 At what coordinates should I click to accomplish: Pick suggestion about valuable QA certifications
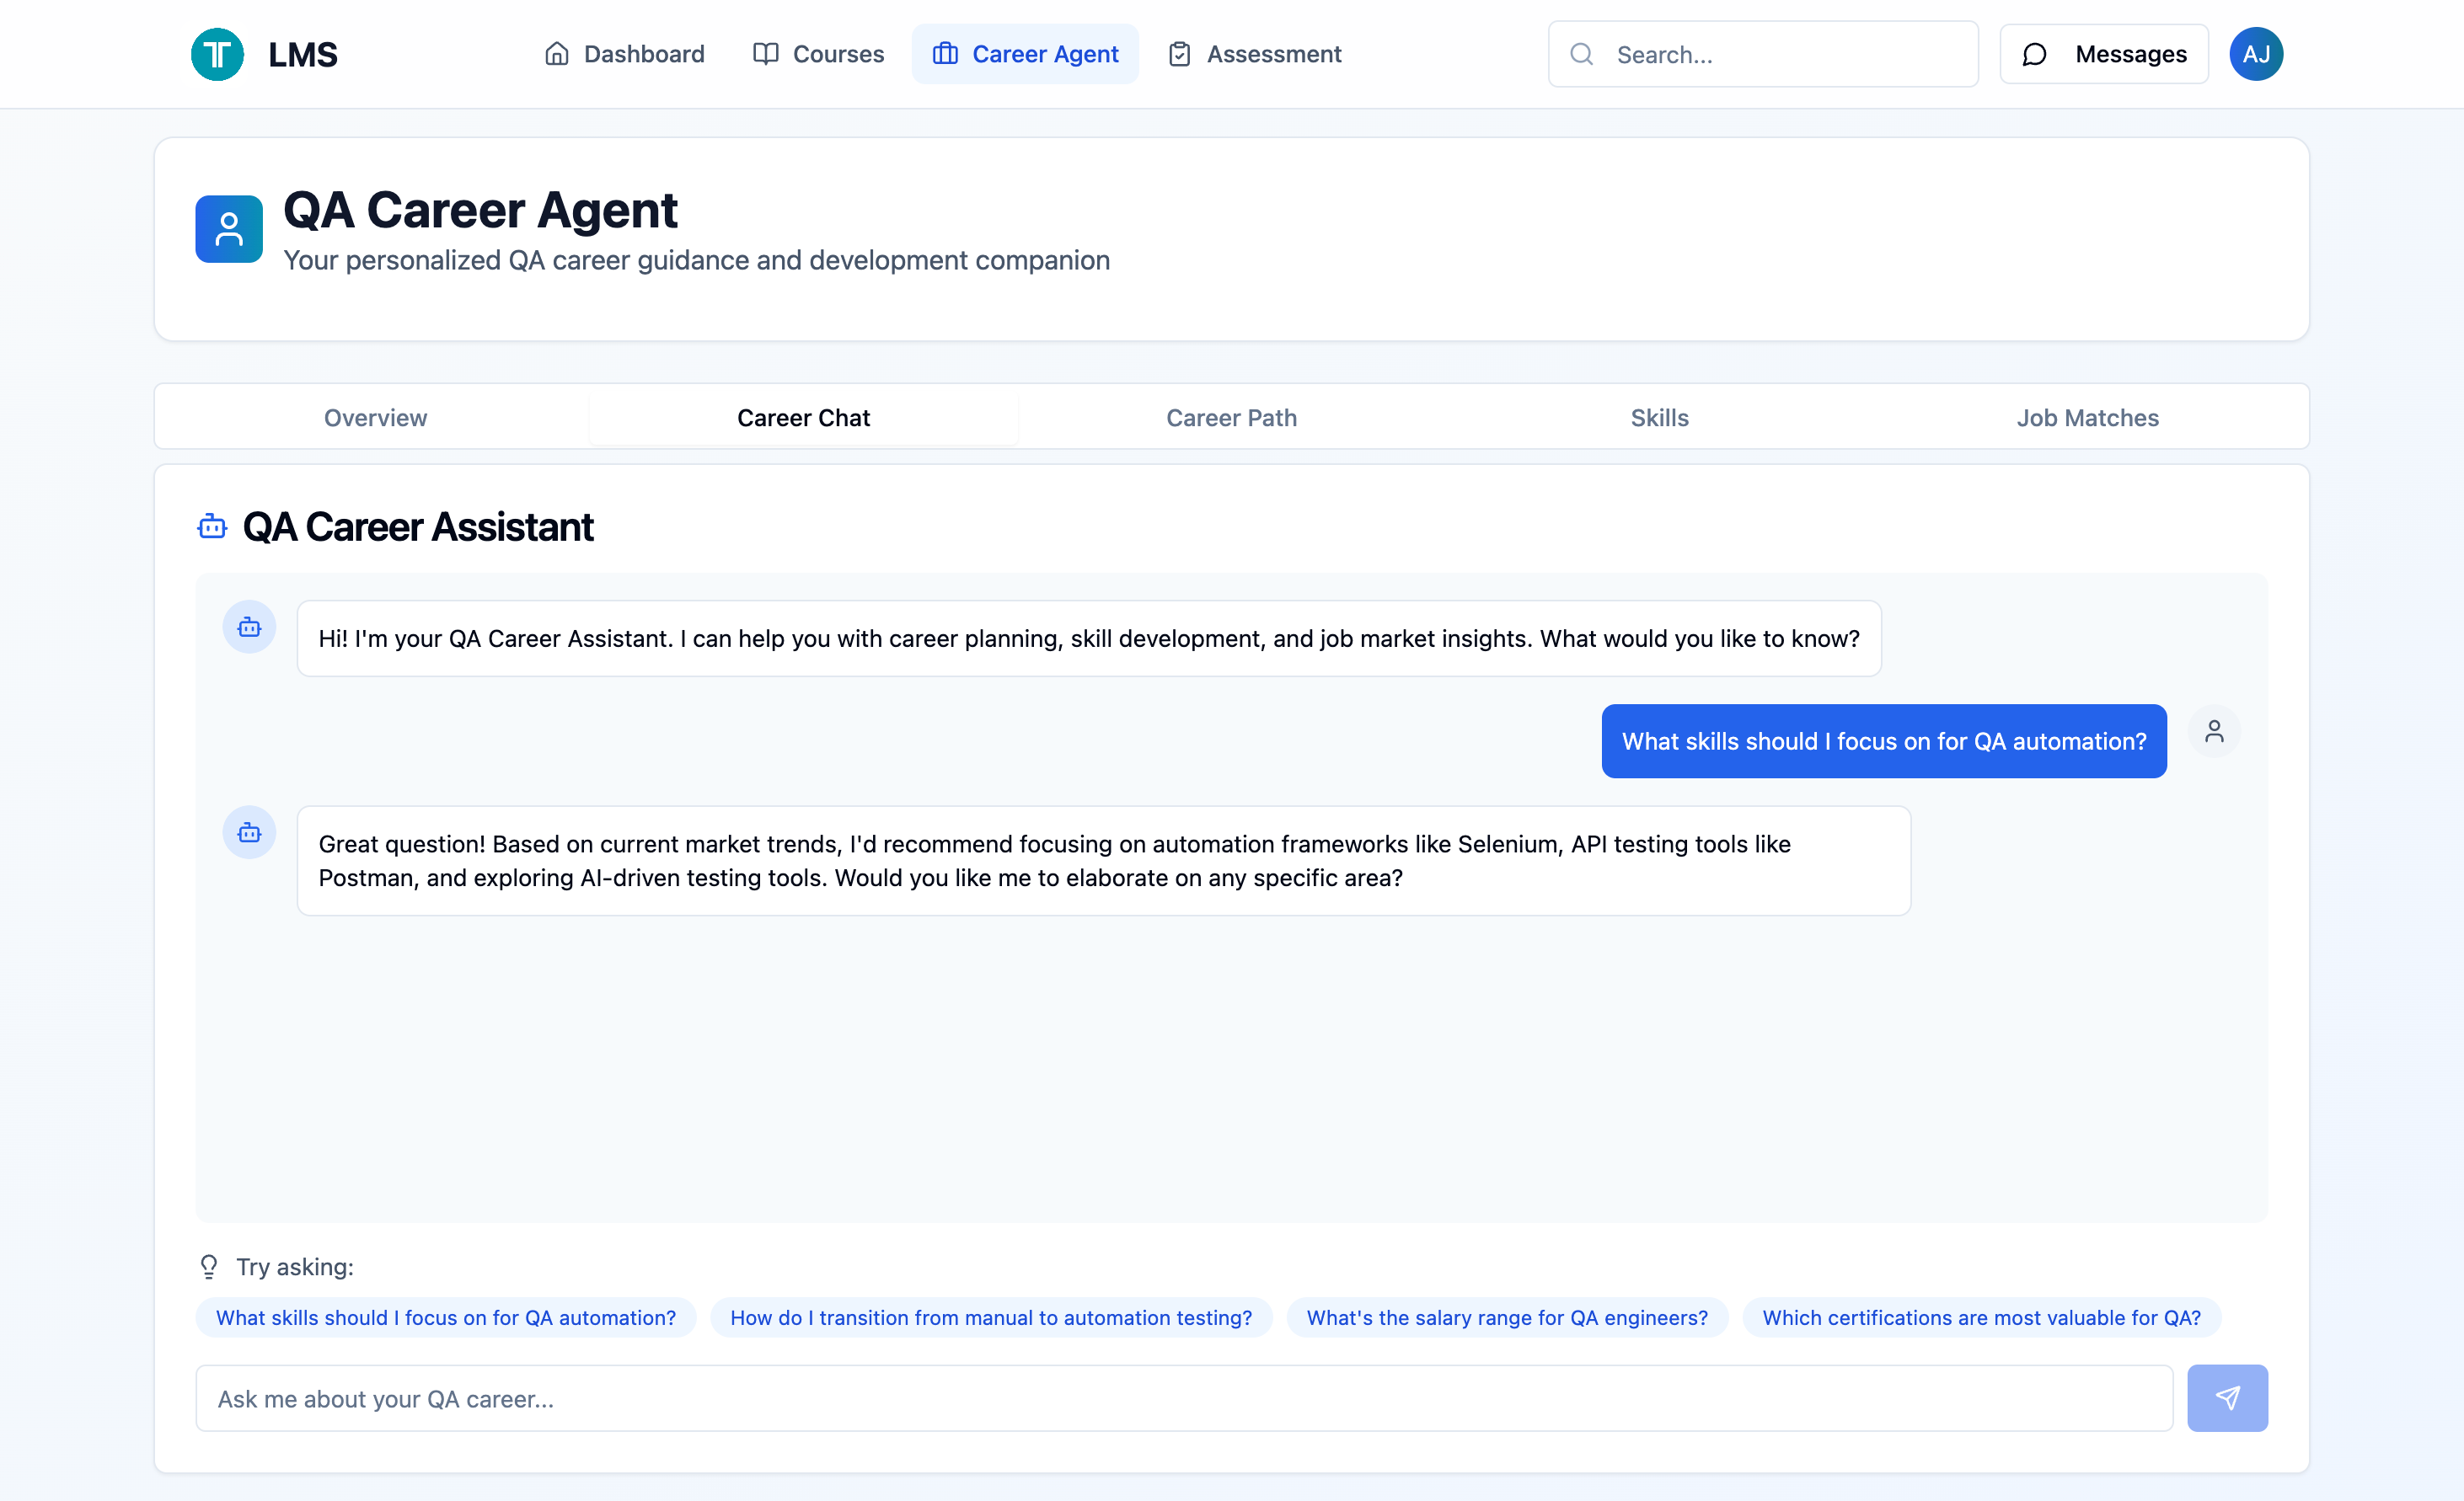[x=1982, y=1318]
